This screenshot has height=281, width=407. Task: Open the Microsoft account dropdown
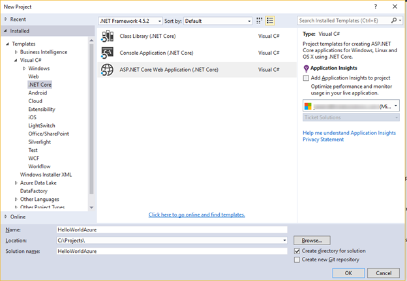coord(351,106)
